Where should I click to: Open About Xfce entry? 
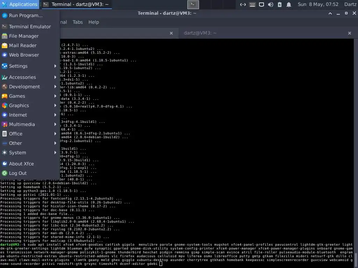pos(30,164)
